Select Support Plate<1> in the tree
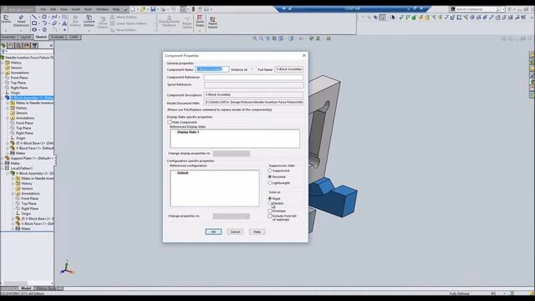 tap(31, 158)
